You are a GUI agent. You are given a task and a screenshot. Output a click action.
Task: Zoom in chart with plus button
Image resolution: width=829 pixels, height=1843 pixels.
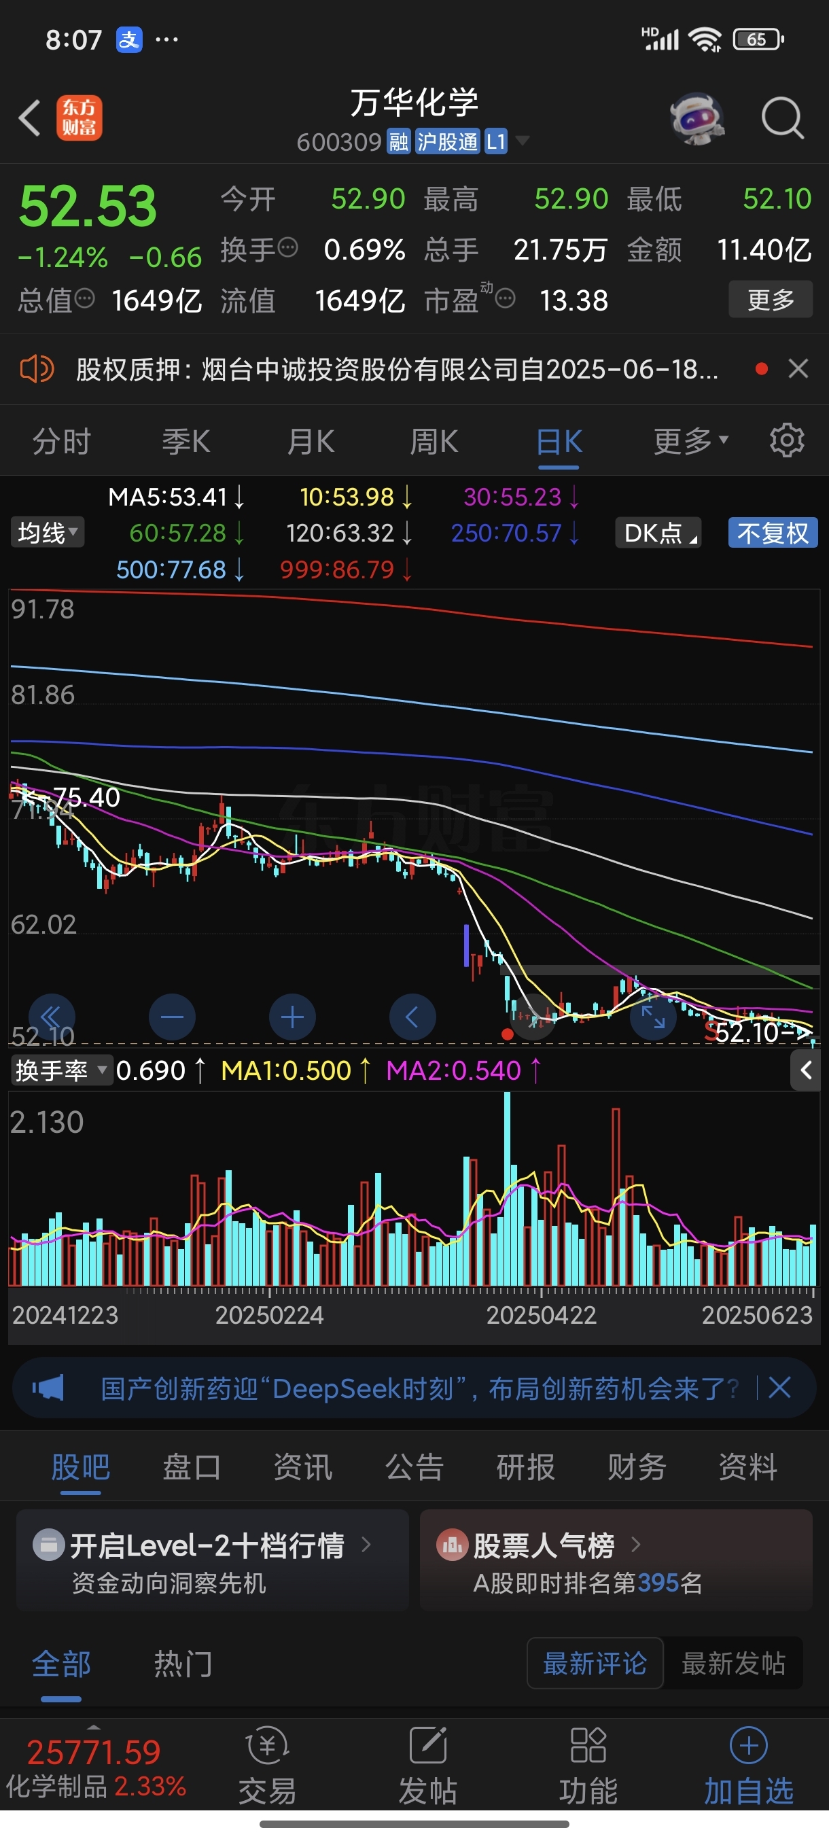pyautogui.click(x=292, y=1017)
